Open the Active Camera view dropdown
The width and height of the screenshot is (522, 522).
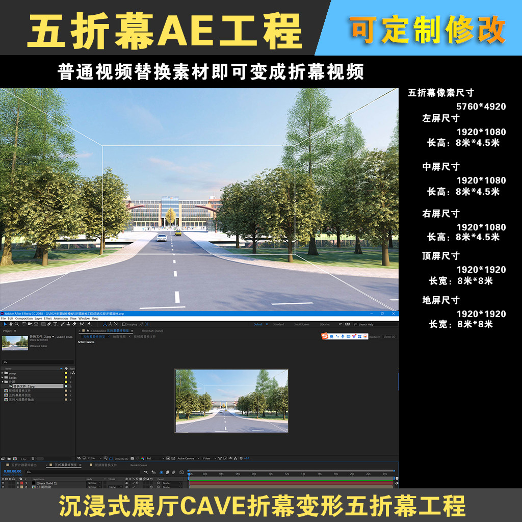(188, 458)
